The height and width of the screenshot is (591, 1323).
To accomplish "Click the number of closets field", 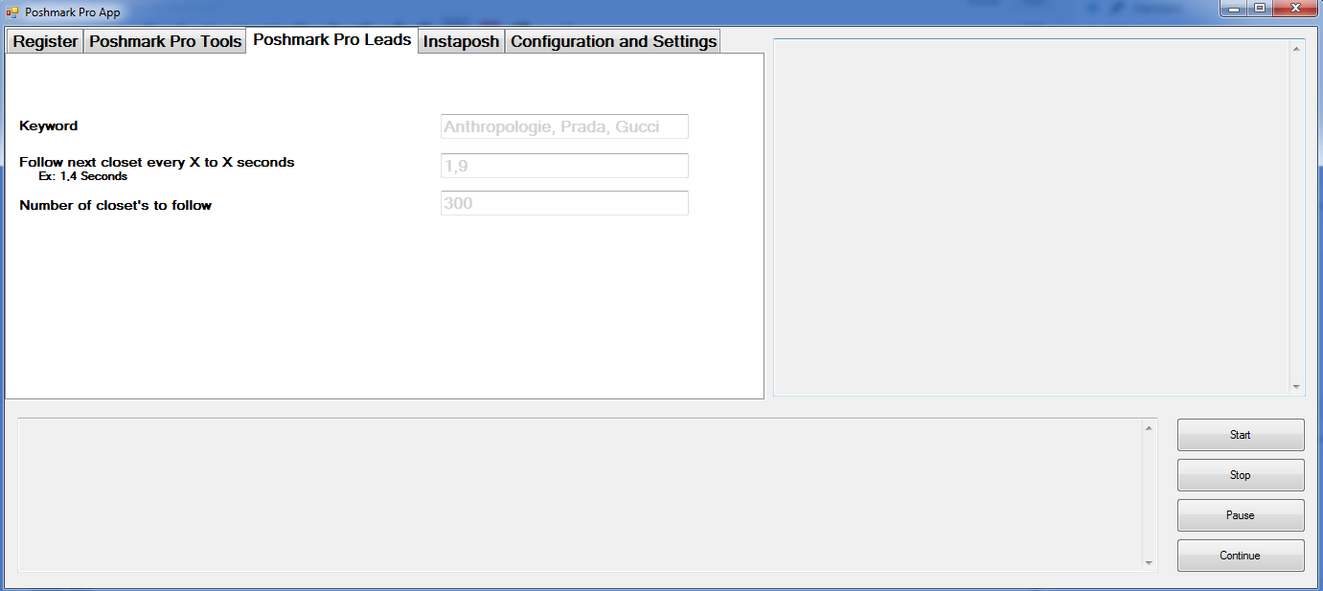I will [x=564, y=203].
